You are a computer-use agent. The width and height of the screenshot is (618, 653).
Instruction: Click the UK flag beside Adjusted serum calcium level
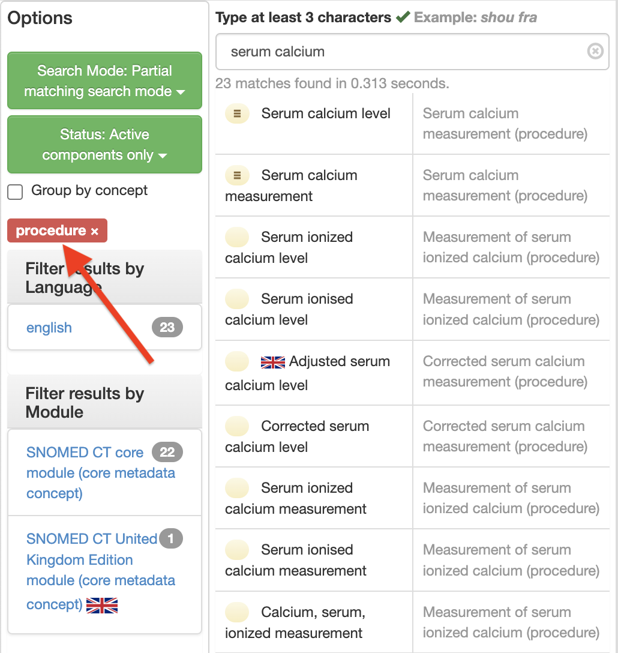coord(272,361)
